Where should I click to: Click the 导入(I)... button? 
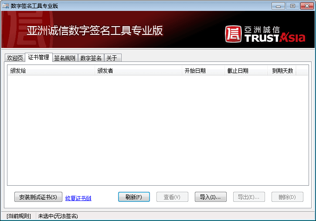(210, 197)
